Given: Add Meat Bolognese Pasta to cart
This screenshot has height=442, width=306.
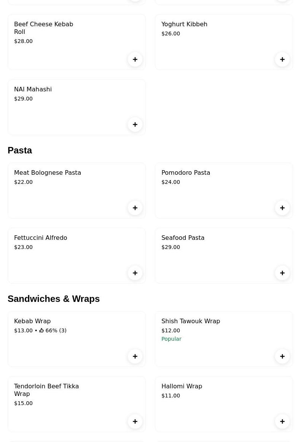Looking at the screenshot, I should coord(135,208).
